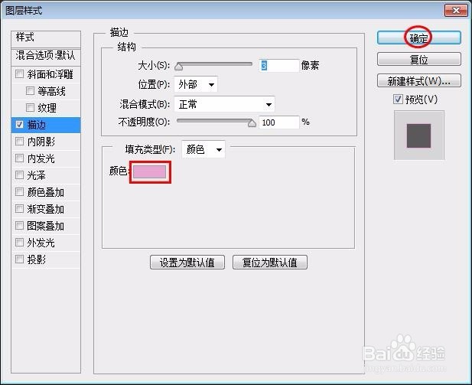Click the style preview thumbnail
The width and height of the screenshot is (472, 385).
tap(418, 135)
